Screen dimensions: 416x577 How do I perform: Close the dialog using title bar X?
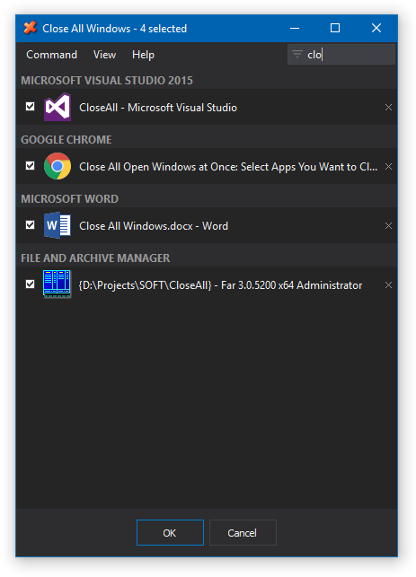[x=376, y=28]
